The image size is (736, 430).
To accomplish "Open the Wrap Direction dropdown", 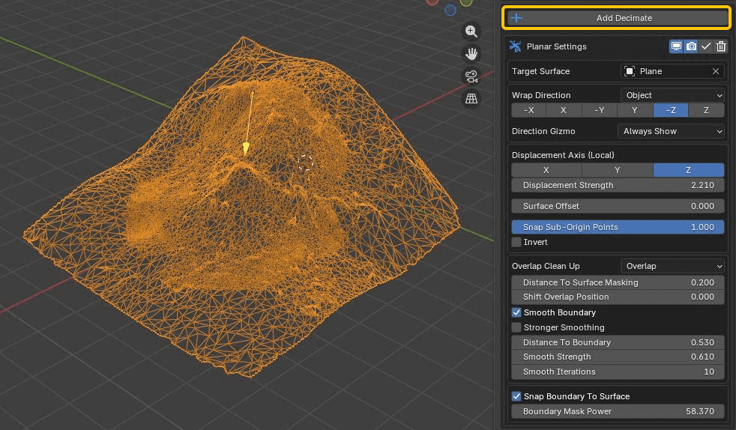I will click(x=672, y=95).
